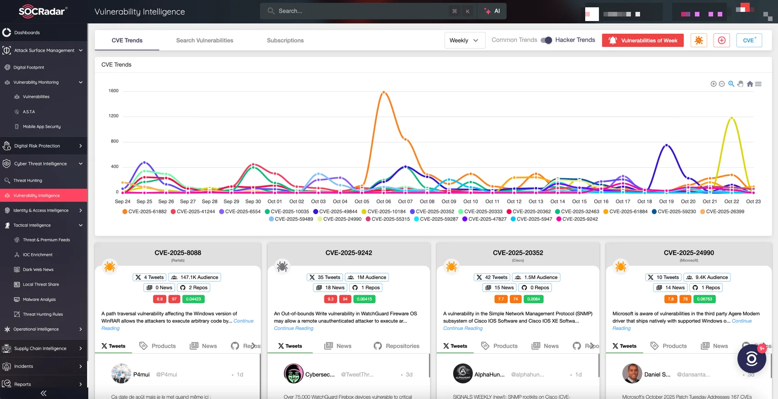Click the orange bug icon button
The image size is (778, 399).
coord(699,40)
